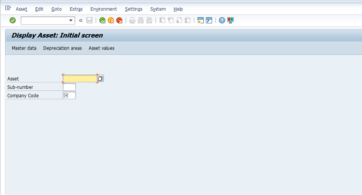Click the First Page icon
The width and height of the screenshot is (362, 195).
click(x=162, y=21)
